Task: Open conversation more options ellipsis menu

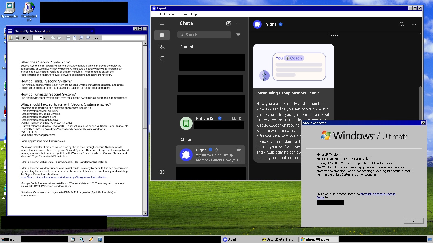Action: [x=414, y=24]
